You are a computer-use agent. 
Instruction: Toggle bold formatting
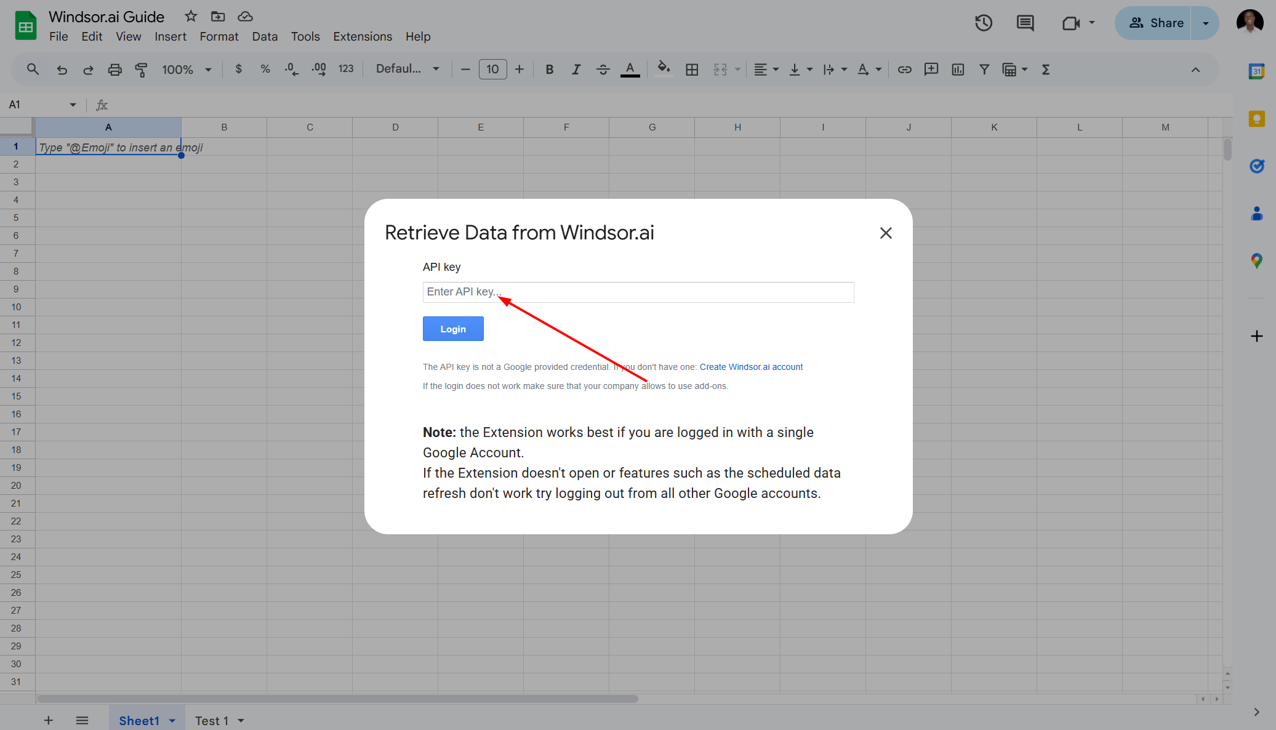tap(550, 70)
